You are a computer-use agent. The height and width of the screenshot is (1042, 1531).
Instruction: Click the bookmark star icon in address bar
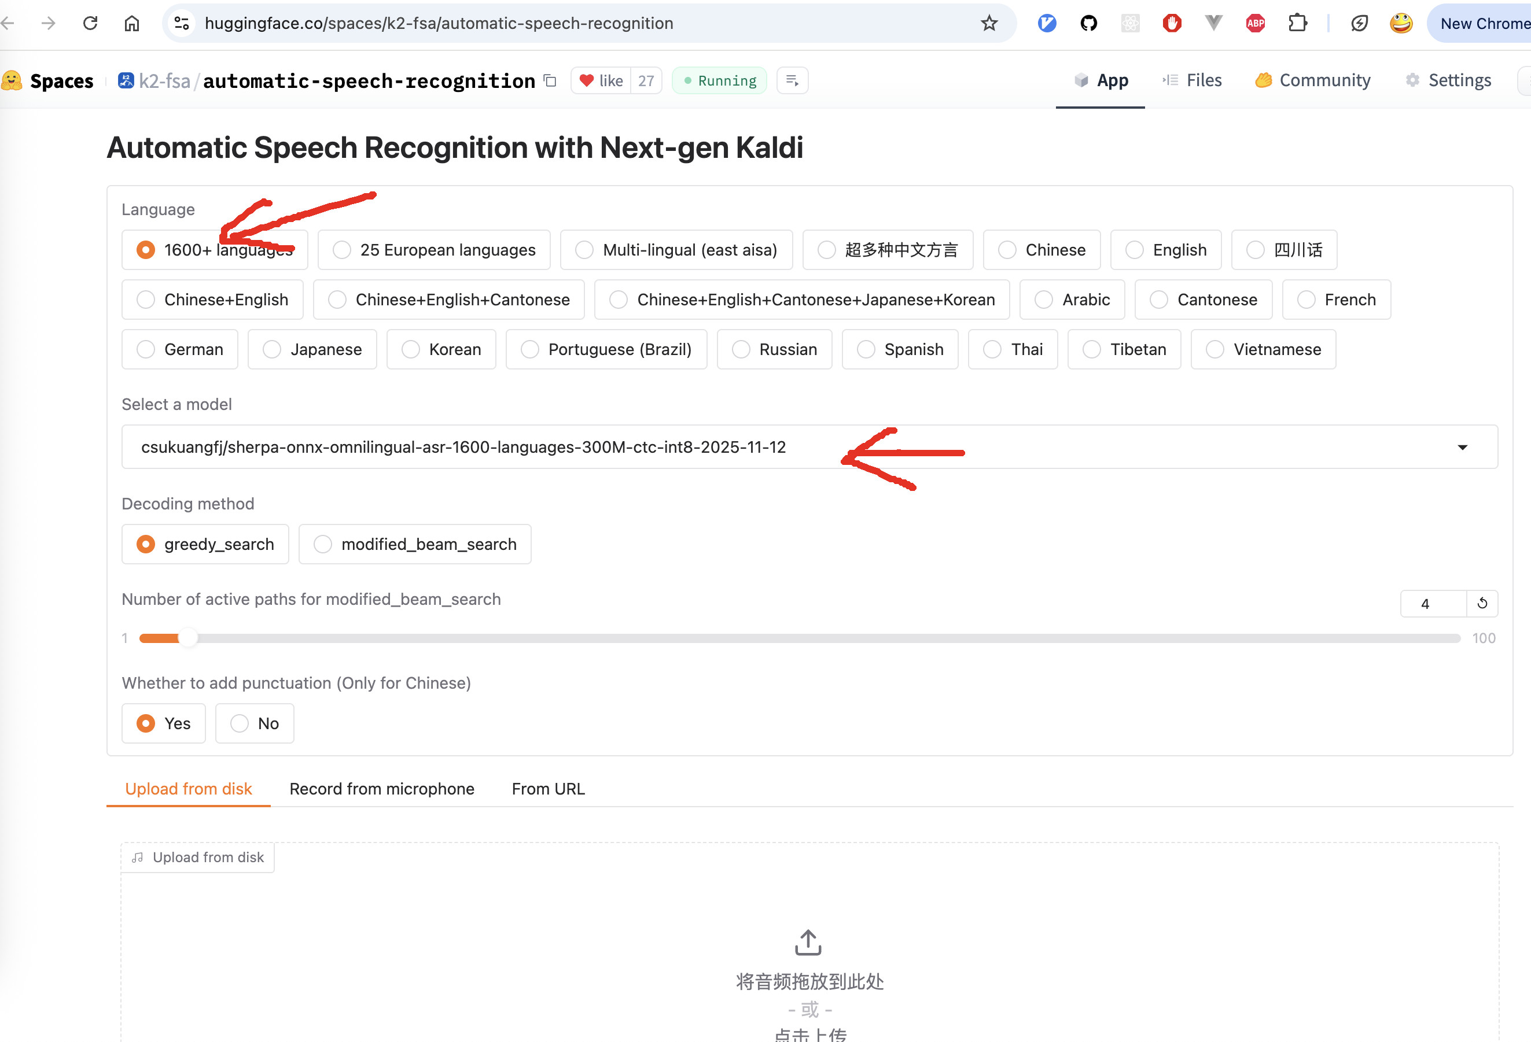point(989,24)
